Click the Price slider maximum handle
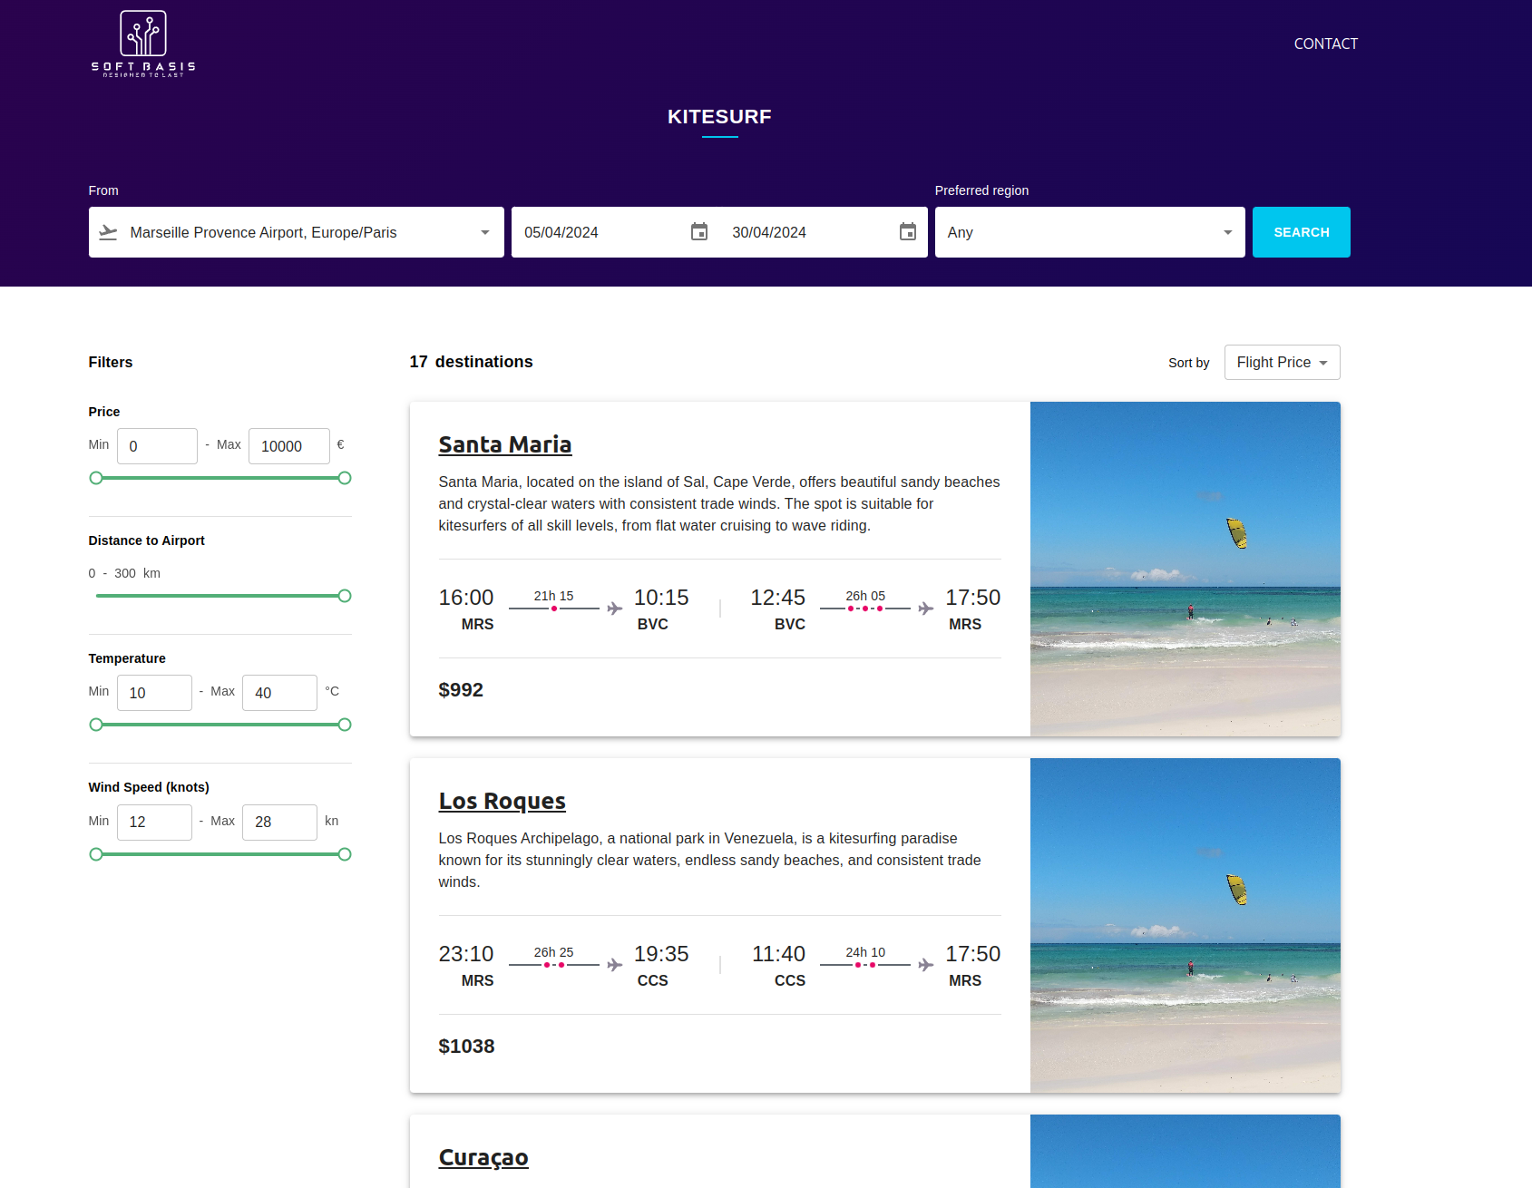Image resolution: width=1532 pixels, height=1188 pixels. 345,478
